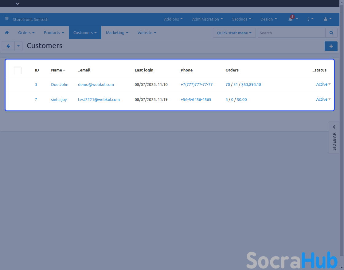Open the Settings menu
Viewport: 344px width, 270px height.
click(x=241, y=19)
